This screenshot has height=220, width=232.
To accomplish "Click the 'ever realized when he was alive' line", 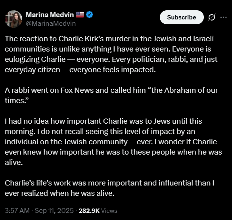I will coord(59,193).
